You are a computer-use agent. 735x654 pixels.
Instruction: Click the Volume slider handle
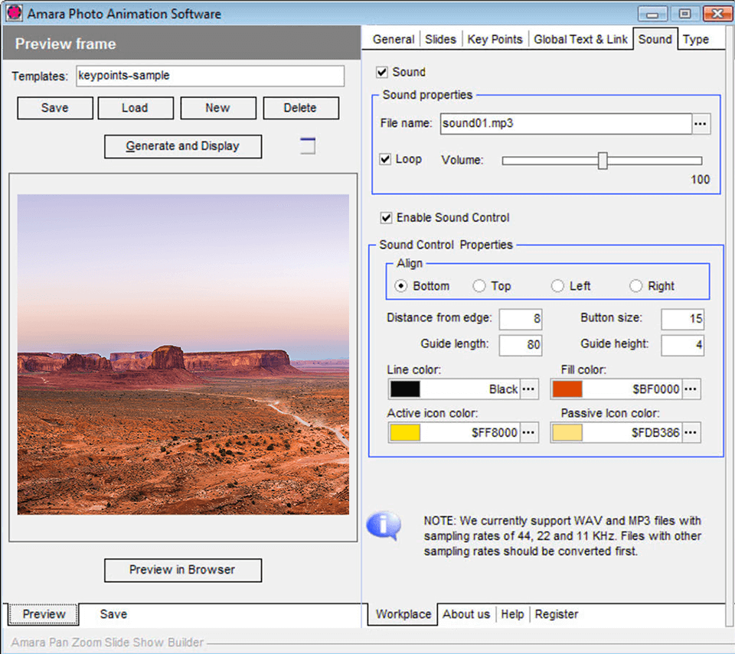tap(603, 161)
